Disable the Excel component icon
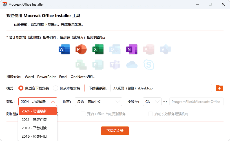Screen dimensions: 230x141 (x=98, y=49)
